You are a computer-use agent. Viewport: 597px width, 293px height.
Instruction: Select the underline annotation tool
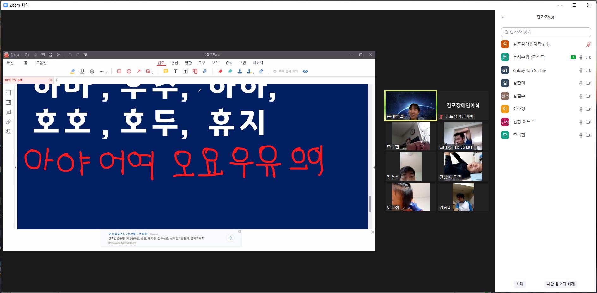point(82,72)
